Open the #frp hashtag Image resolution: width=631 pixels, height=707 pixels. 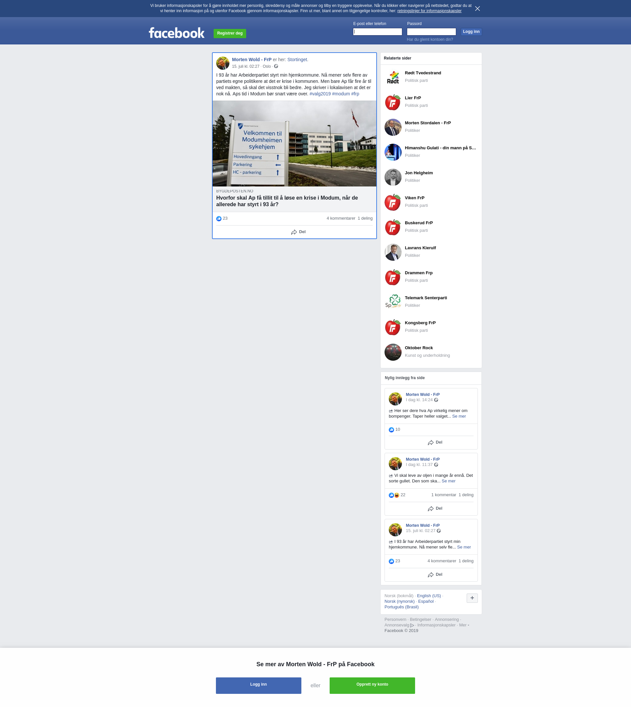click(355, 94)
